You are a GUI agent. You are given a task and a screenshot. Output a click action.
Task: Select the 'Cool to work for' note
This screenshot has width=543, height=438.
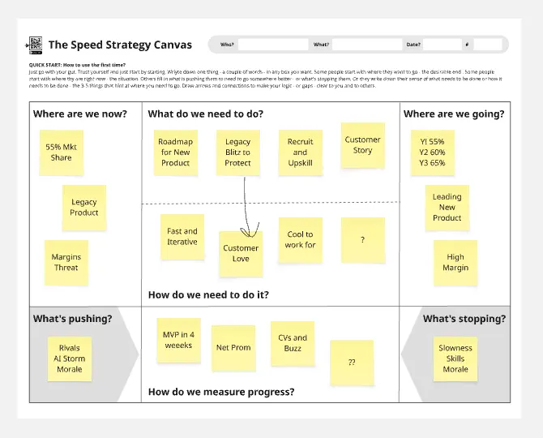click(300, 240)
